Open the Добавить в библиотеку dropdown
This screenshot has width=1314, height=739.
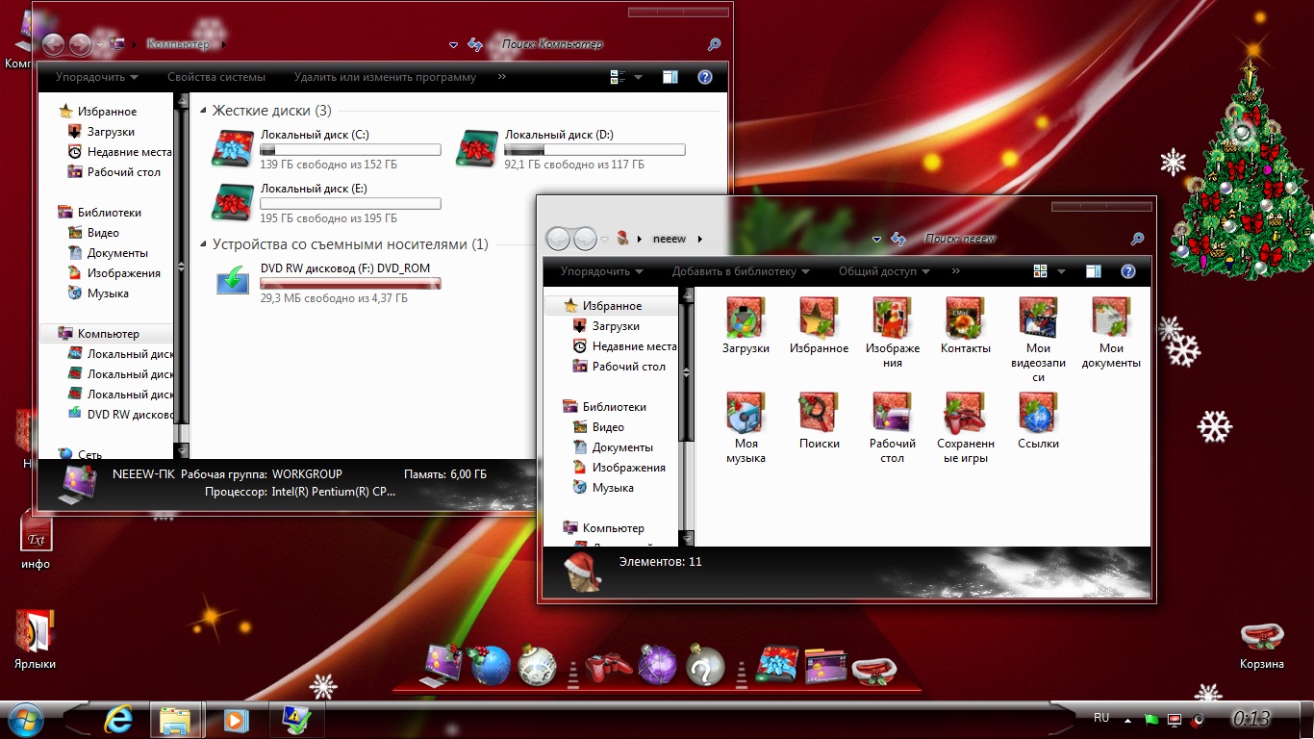[x=741, y=271]
